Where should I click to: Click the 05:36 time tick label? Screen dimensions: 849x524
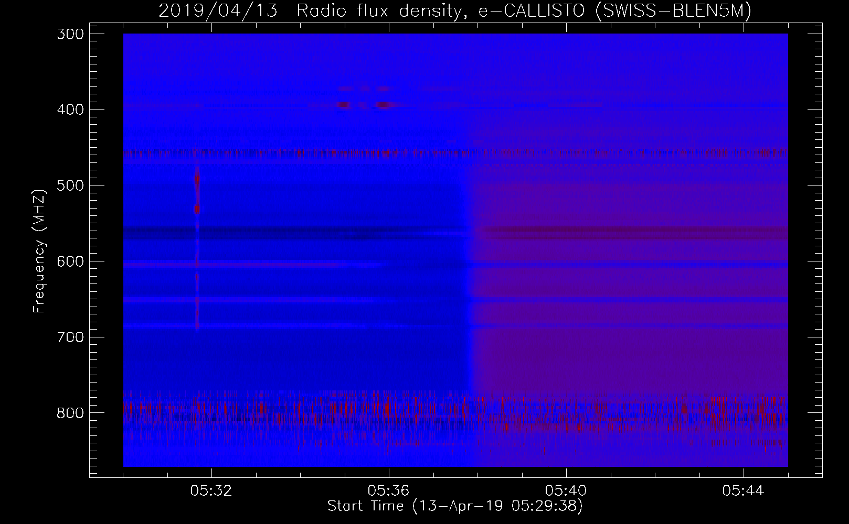click(x=389, y=491)
